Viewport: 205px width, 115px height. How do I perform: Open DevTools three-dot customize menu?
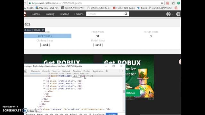[x=123, y=71]
